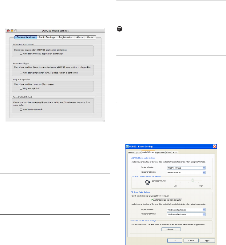Open the VOIP251 phone Microphone Device dropdown
The height and width of the screenshot is (245, 226).
pyautogui.click(x=186, y=172)
